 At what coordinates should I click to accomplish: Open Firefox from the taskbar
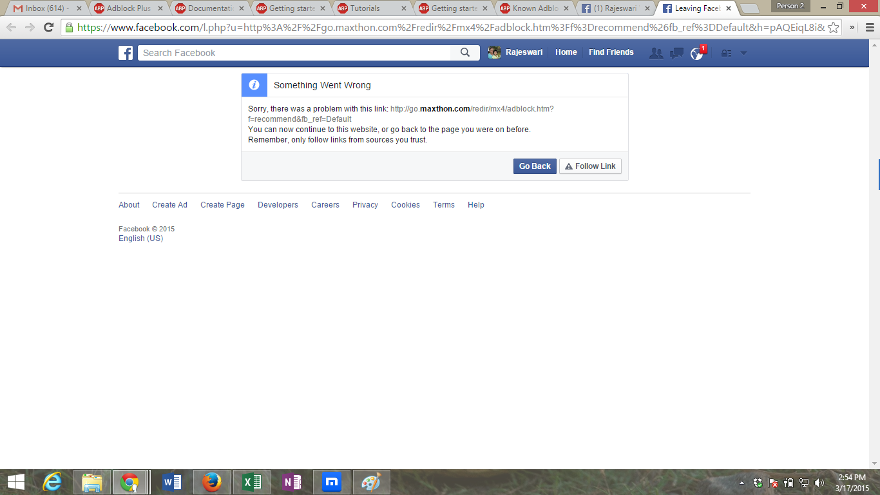211,482
